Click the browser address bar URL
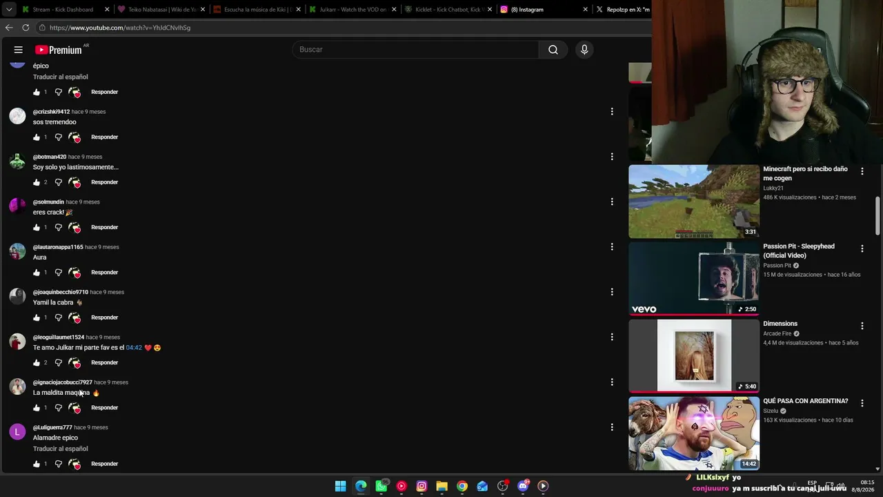883x497 pixels. (x=120, y=28)
